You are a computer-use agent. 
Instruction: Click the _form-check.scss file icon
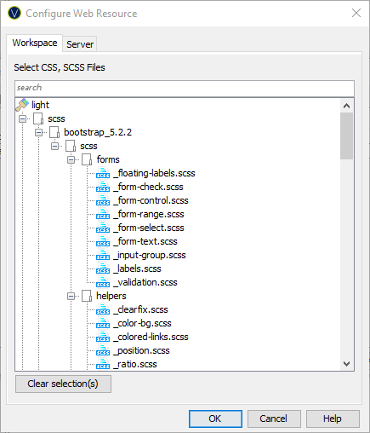[103, 187]
